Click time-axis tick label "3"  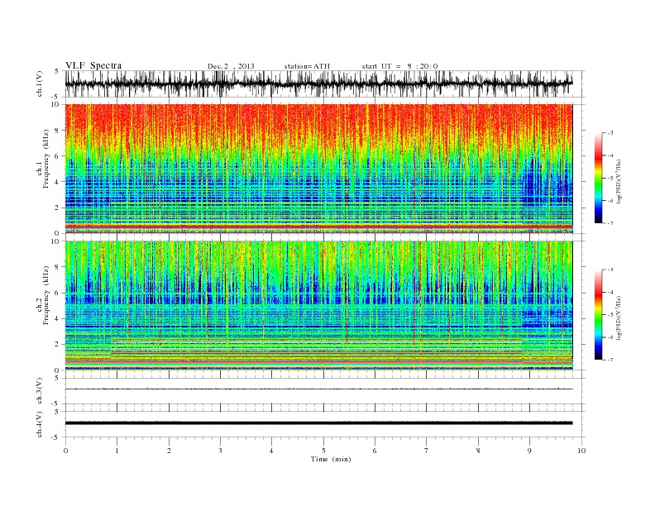pyautogui.click(x=220, y=451)
